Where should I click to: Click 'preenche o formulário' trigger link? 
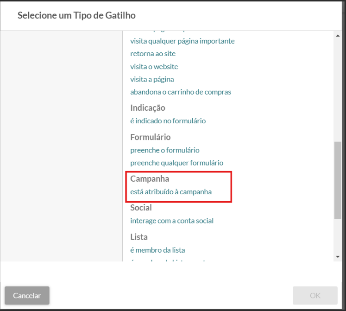point(165,150)
